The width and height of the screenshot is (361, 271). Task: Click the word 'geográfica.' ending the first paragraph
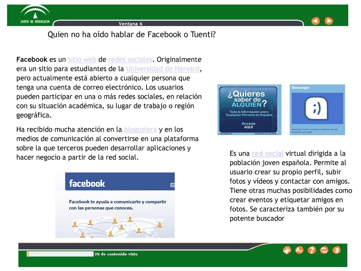pos(34,115)
